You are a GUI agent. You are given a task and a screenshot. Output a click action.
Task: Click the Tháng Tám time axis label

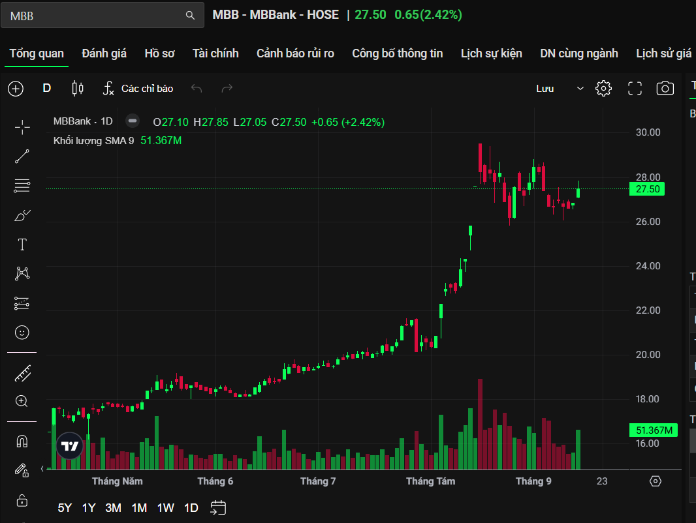point(430,481)
